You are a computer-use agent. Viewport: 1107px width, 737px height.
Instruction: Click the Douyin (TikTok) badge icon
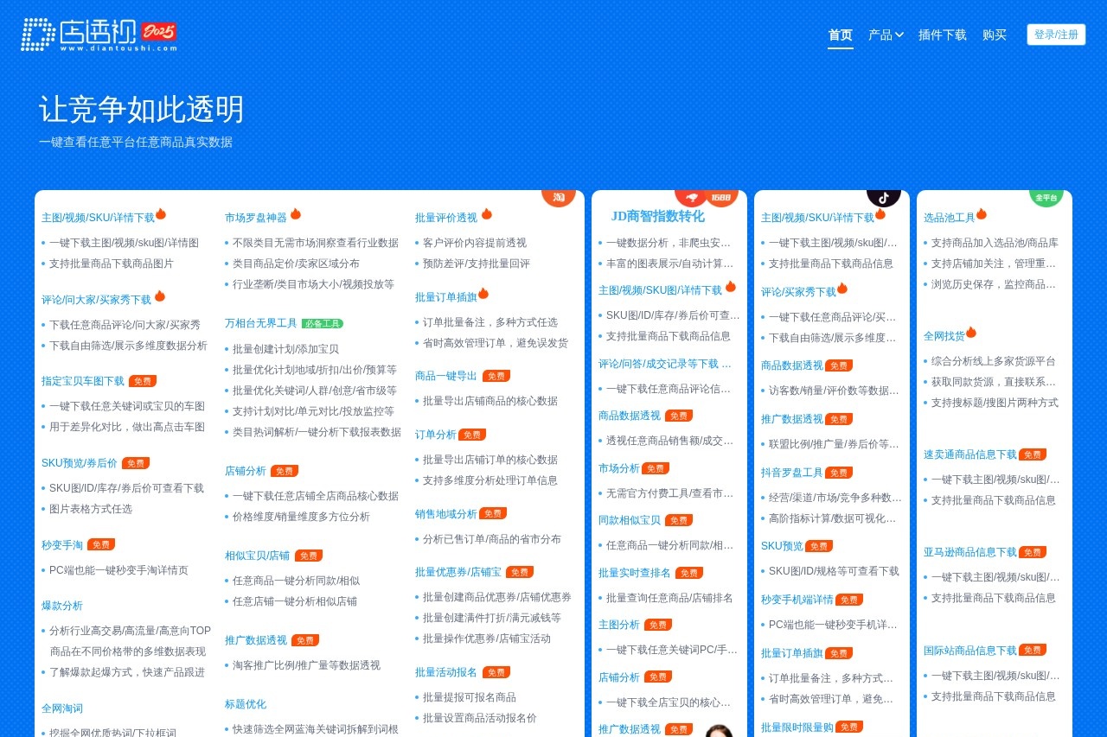coord(883,197)
